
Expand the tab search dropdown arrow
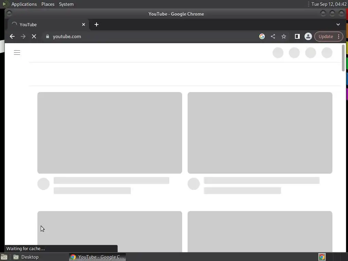click(338, 24)
